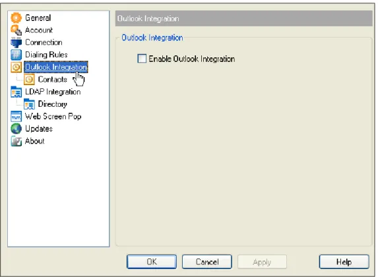The width and height of the screenshot is (378, 277).
Task: Select the Web Screen Pop label
Action: [53, 116]
